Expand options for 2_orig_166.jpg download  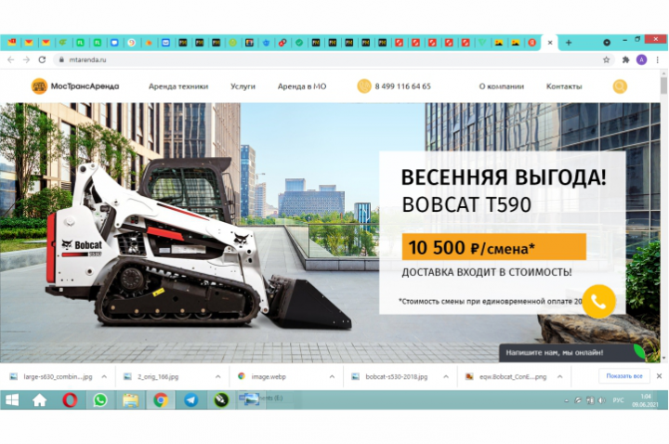[x=217, y=376]
